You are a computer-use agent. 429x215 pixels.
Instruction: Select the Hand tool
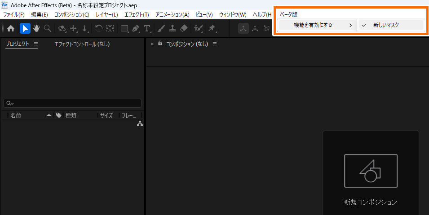coord(36,29)
